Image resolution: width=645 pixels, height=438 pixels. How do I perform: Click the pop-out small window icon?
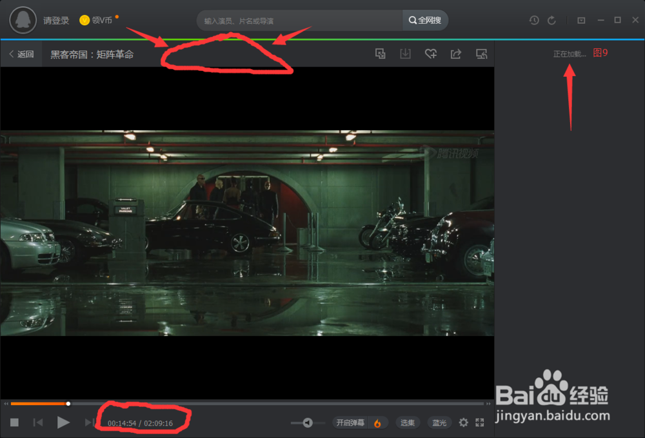point(380,54)
